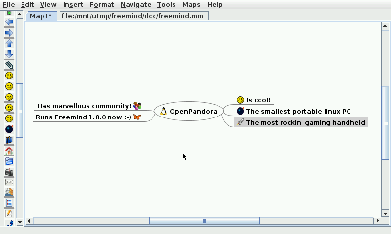Add the blue briefcase icon

tap(9, 140)
